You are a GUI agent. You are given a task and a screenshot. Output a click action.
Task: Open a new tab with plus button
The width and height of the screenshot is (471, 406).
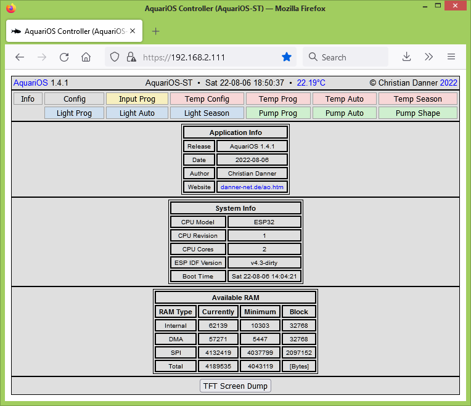tap(155, 31)
